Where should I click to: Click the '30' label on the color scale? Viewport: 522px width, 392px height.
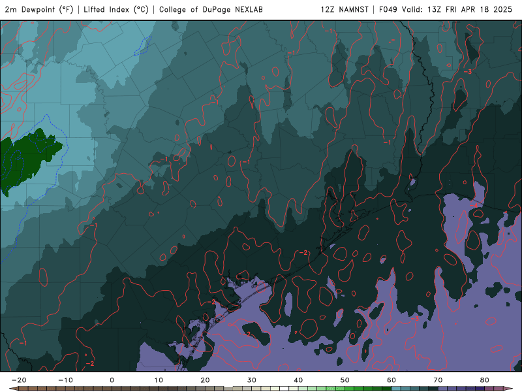[252, 380]
